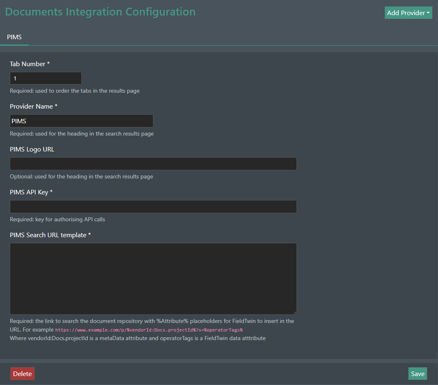Click the caret on the Add Provider button
Screen dimensions: 438x385
(427, 12)
